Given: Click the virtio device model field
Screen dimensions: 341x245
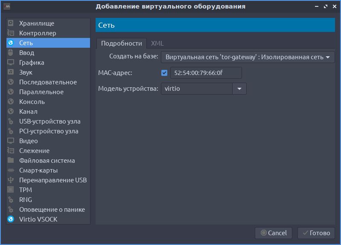Looking at the screenshot, I should coord(197,89).
